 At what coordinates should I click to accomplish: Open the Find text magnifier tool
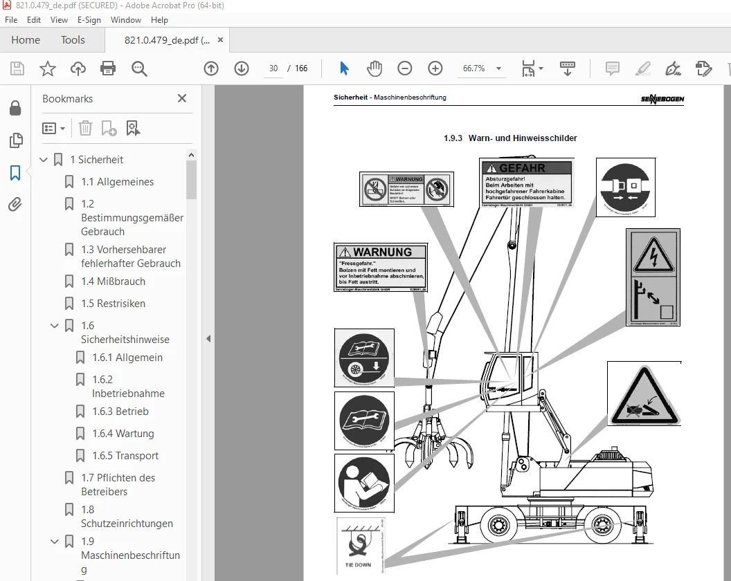pyautogui.click(x=139, y=68)
